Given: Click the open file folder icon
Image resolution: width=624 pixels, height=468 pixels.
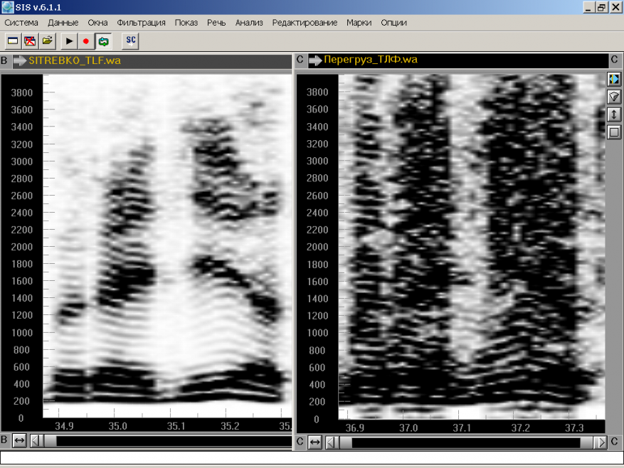Looking at the screenshot, I should tap(47, 41).
